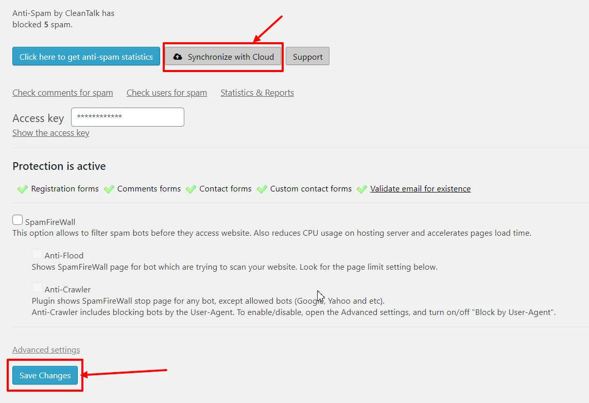Click here to get anti-spam statistics
The width and height of the screenshot is (589, 403).
point(86,57)
